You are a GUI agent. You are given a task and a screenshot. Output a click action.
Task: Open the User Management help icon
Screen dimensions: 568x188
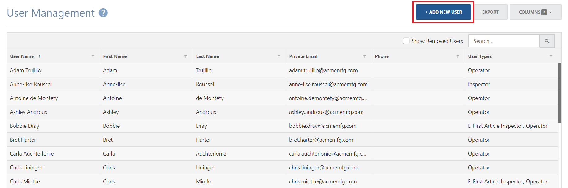[103, 13]
